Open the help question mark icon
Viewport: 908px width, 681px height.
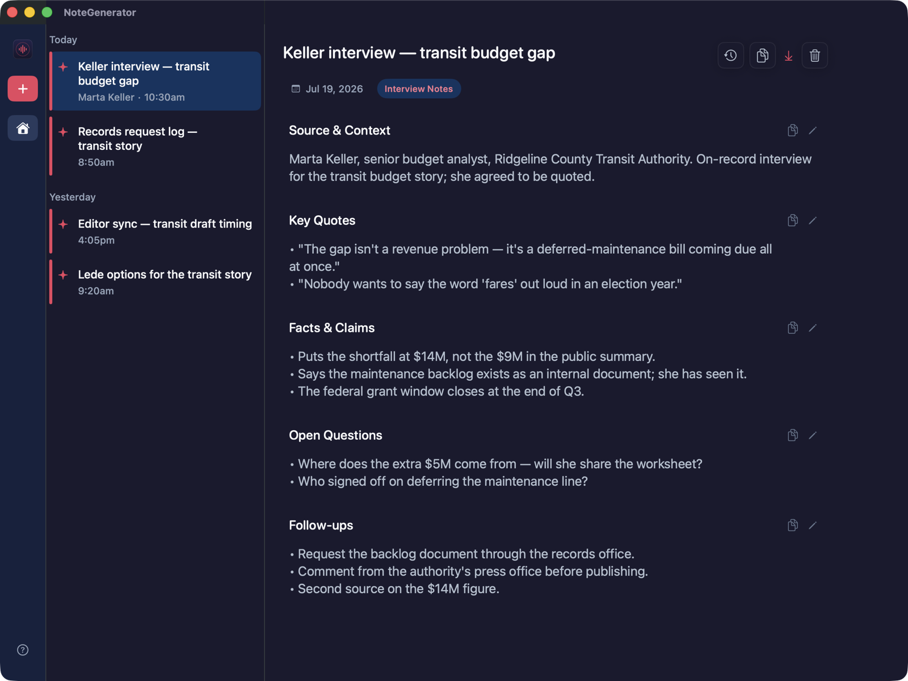point(23,650)
